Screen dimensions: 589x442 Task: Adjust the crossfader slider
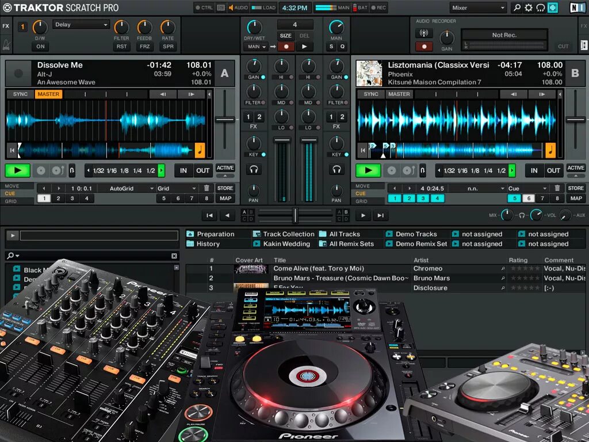pyautogui.click(x=295, y=215)
